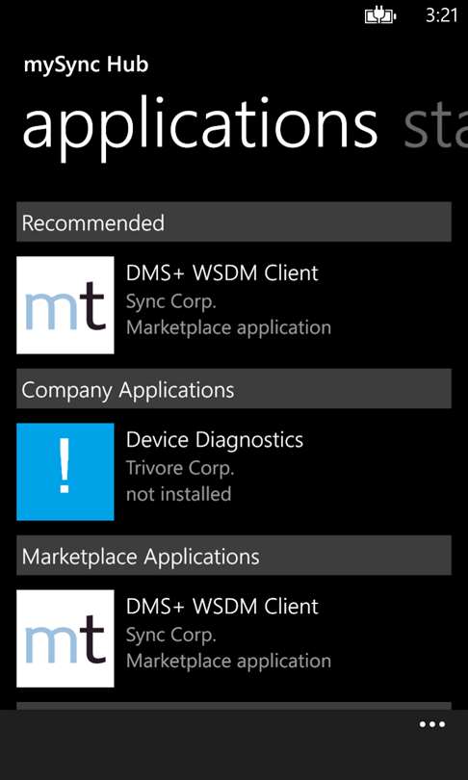Viewport: 468px width, 780px height.
Task: Open DMS+ WSDM Client title under Marketplace Applications
Action: click(x=221, y=607)
